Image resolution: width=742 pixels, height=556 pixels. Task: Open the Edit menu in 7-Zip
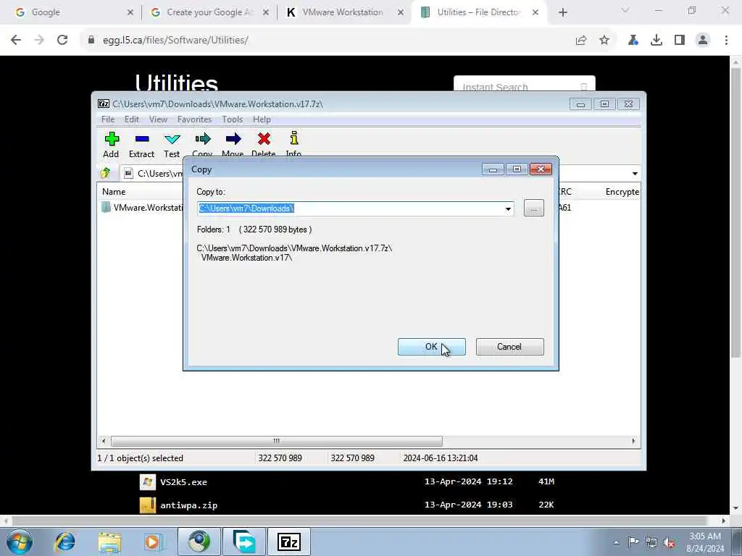tap(132, 119)
